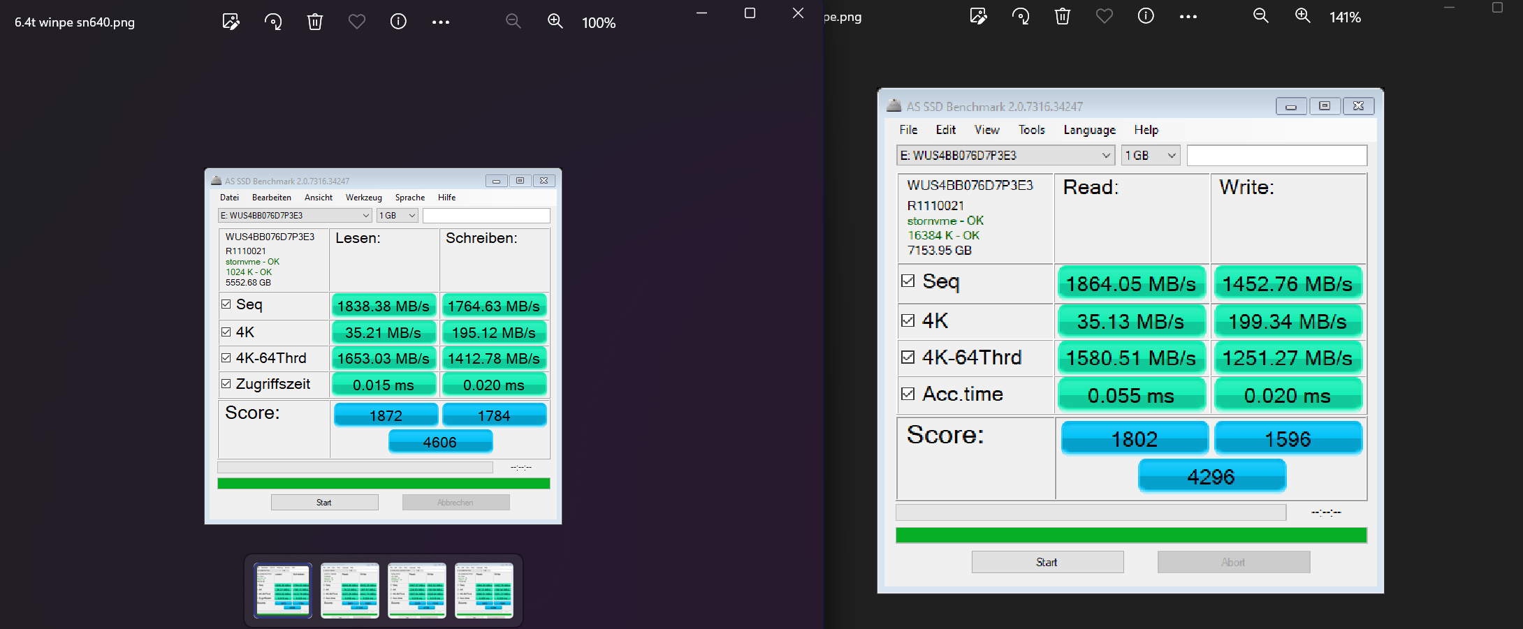The image size is (1523, 629).
Task: Open more options in left Photos window
Action: tap(441, 22)
